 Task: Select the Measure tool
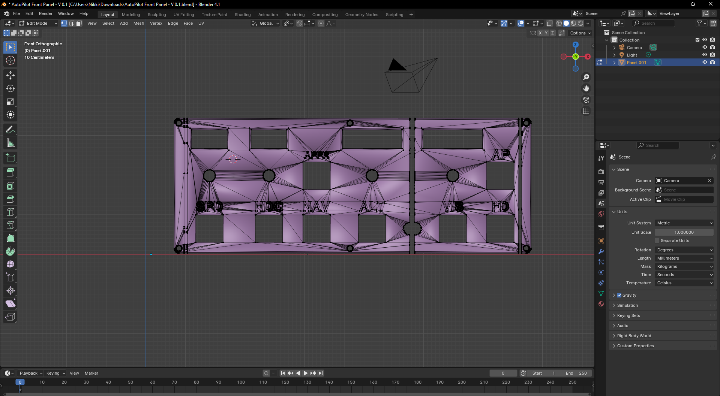pyautogui.click(x=10, y=143)
